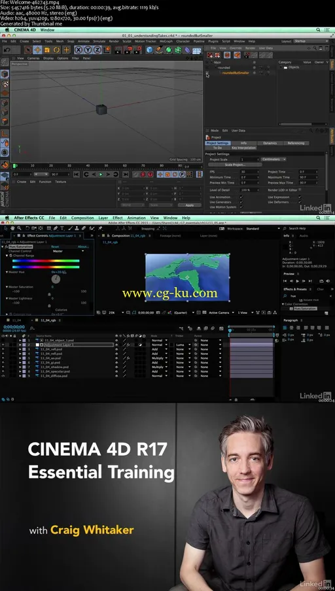The width and height of the screenshot is (335, 591).
Task: Select the Zoom tool in After Effects
Action: (x=19, y=228)
